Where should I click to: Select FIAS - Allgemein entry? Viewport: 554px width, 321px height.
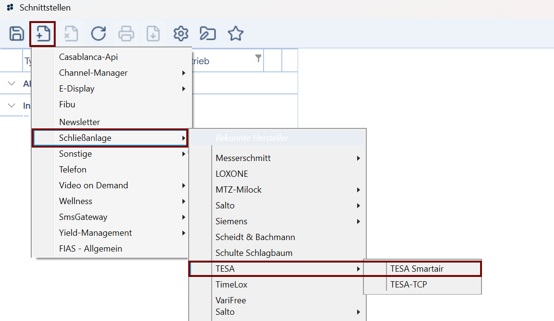pyautogui.click(x=110, y=249)
